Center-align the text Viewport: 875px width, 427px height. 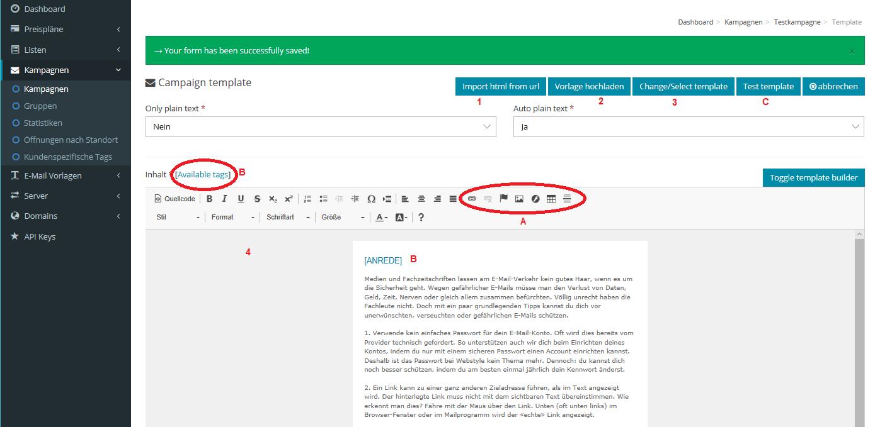coord(421,199)
